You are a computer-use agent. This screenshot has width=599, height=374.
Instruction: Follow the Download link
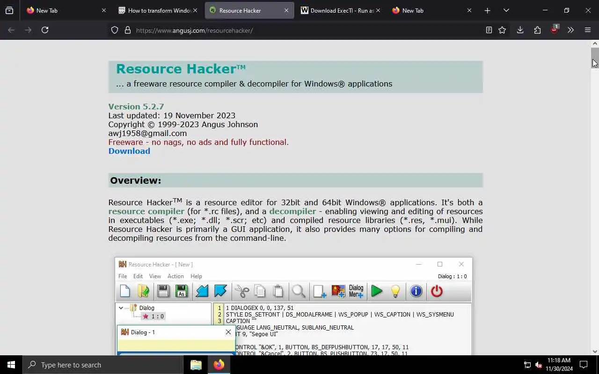point(129,151)
